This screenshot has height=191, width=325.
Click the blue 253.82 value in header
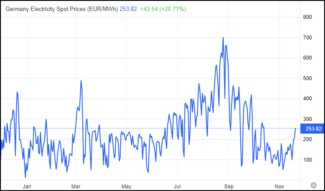pos(129,9)
